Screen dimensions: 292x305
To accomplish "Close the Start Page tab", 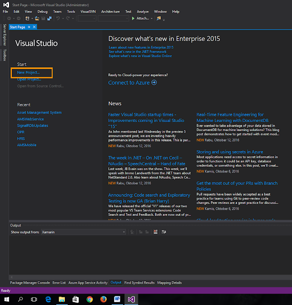I will pyautogui.click(x=34, y=27).
